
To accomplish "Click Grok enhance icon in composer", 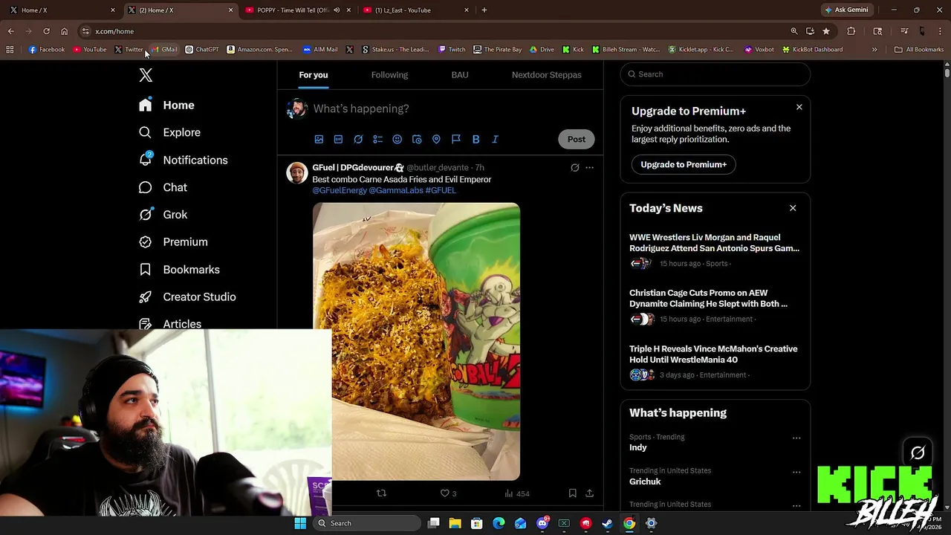I will click(358, 139).
